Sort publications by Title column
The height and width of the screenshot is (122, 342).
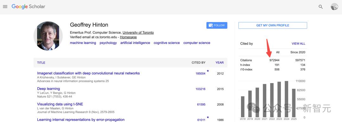coord(41,63)
